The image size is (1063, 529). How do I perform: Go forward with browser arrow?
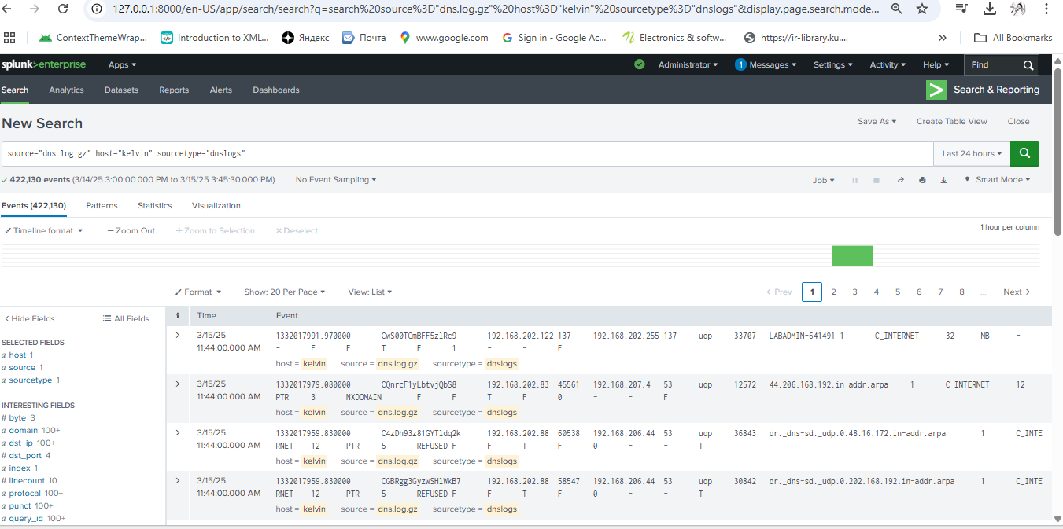(35, 9)
